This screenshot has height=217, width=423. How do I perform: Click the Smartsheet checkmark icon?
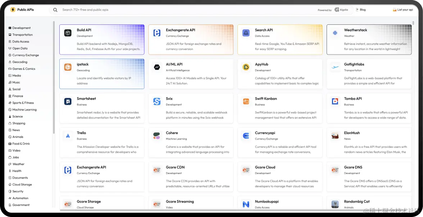point(68,102)
